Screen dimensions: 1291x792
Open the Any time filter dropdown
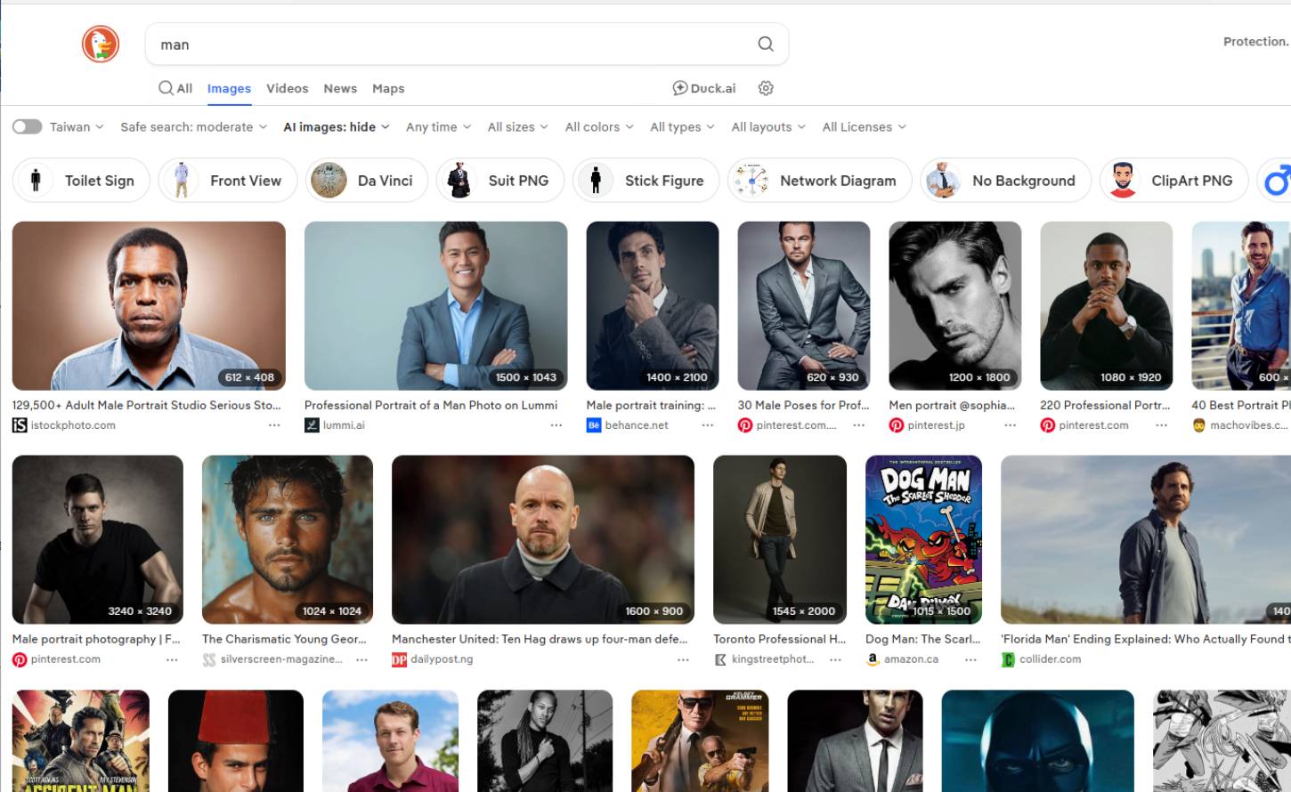[x=438, y=127]
